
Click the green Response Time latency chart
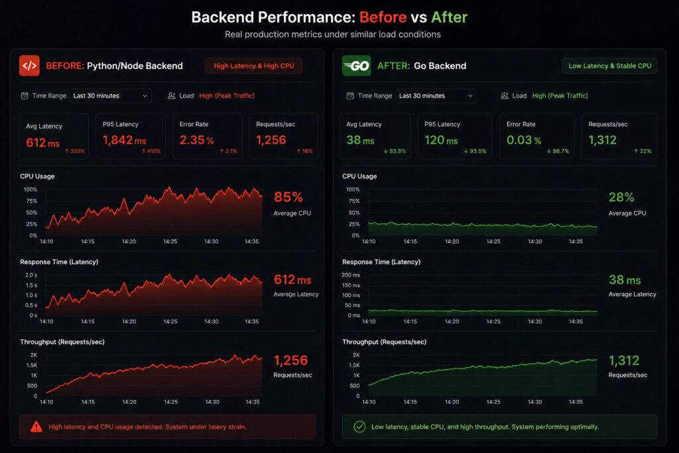click(x=483, y=294)
